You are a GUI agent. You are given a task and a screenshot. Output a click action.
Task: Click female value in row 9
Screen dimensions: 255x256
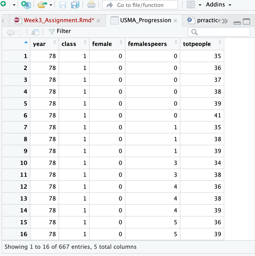tap(120, 151)
